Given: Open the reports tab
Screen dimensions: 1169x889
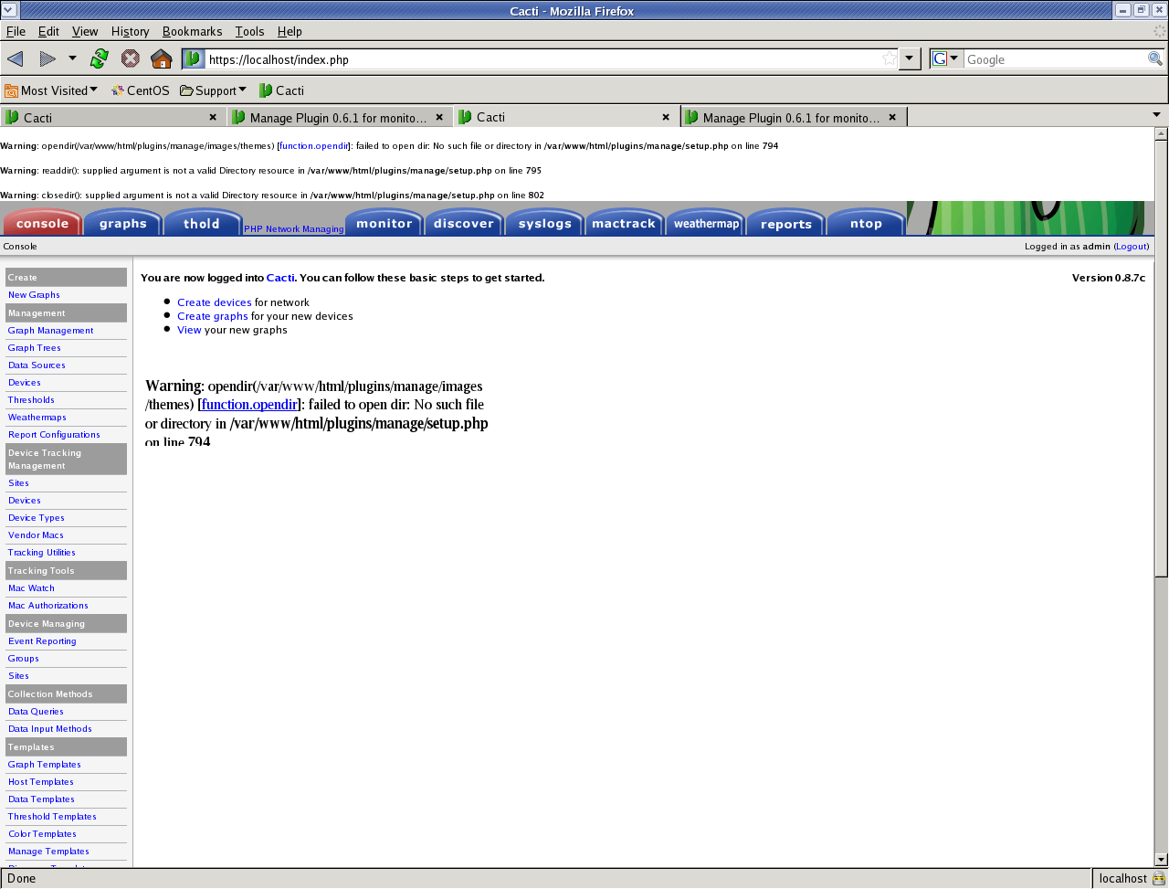Looking at the screenshot, I should [785, 223].
